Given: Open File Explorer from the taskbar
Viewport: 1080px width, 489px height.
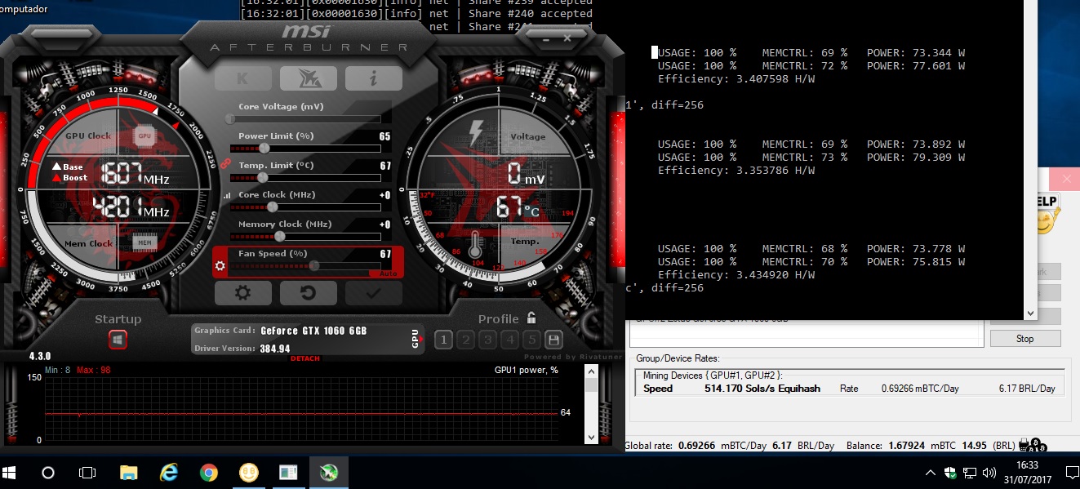Looking at the screenshot, I should click(x=129, y=473).
